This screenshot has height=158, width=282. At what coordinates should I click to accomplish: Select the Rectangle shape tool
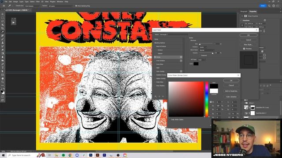tap(3, 75)
